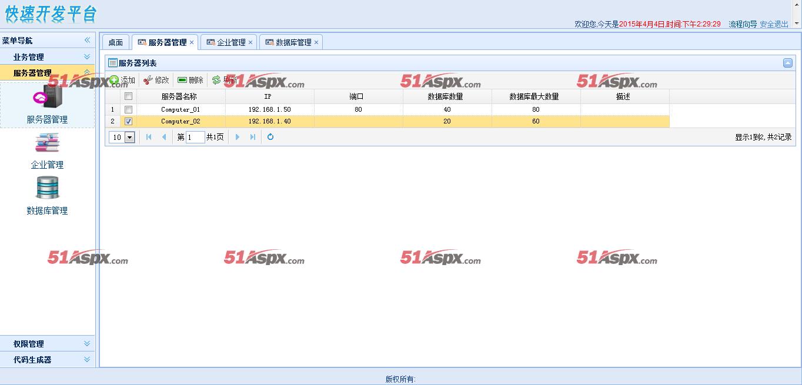Open the 服务器管理 server icon in the sidebar
The width and height of the screenshot is (802, 385).
[x=47, y=98]
